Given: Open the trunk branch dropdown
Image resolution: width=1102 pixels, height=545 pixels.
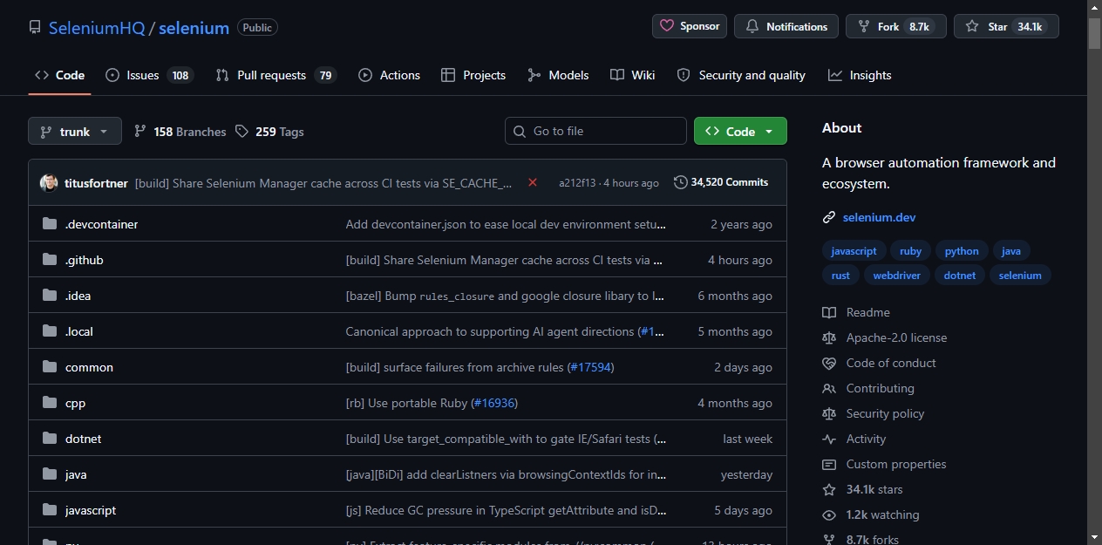Looking at the screenshot, I should pos(75,132).
